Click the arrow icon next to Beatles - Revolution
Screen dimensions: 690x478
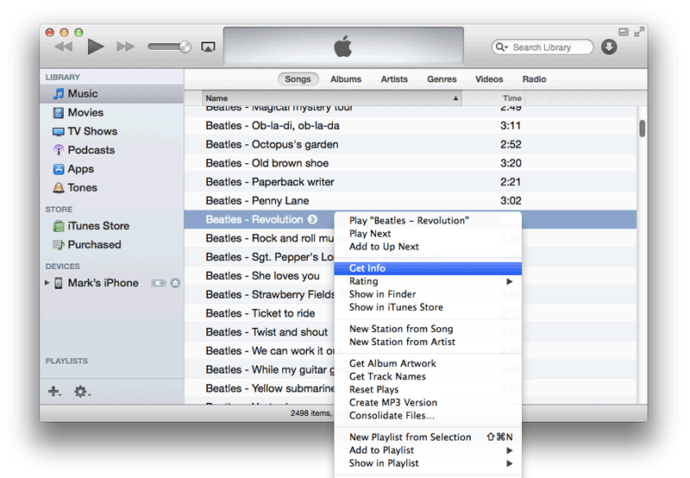tap(312, 220)
